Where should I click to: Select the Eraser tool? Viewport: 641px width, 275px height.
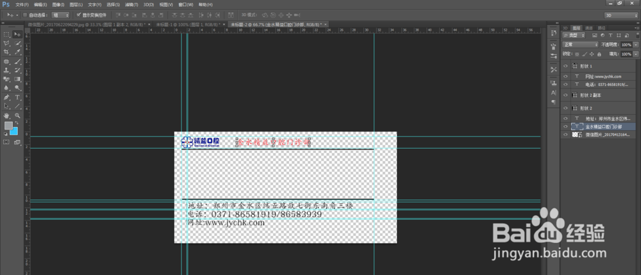pyautogui.click(x=6, y=79)
